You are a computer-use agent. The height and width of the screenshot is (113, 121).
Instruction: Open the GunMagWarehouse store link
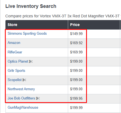click(x=23, y=108)
